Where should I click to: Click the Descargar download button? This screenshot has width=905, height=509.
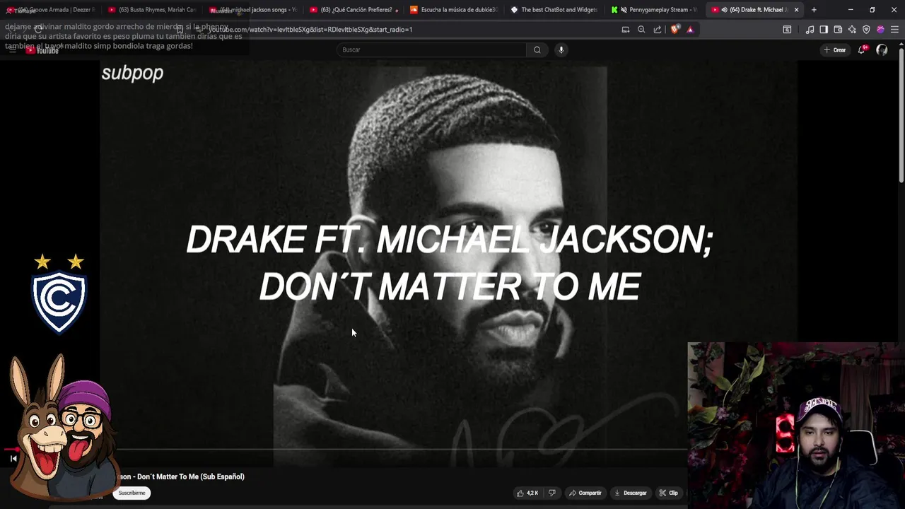click(x=630, y=493)
